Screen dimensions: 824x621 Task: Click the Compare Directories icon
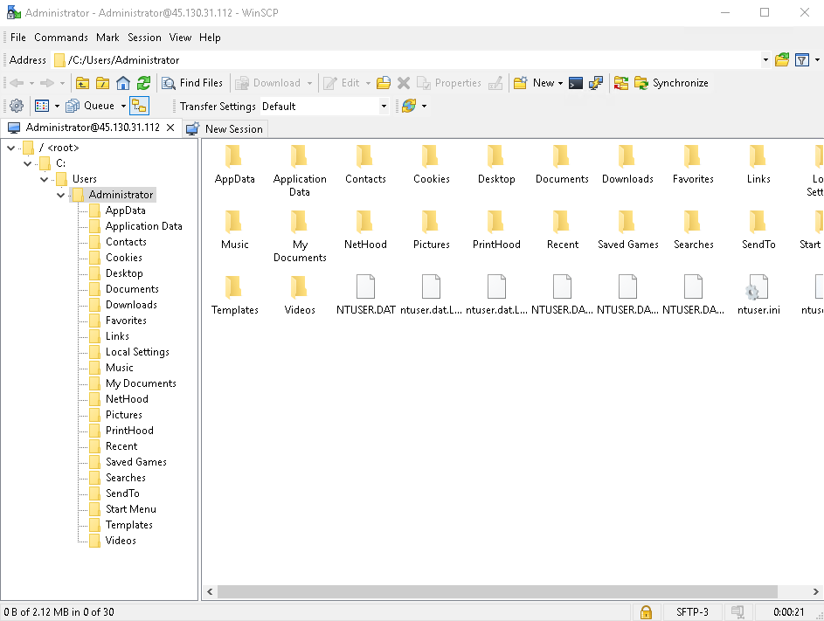[x=621, y=83]
